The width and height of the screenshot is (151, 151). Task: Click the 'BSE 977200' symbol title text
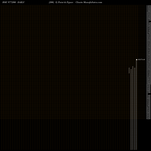pos(9,2)
